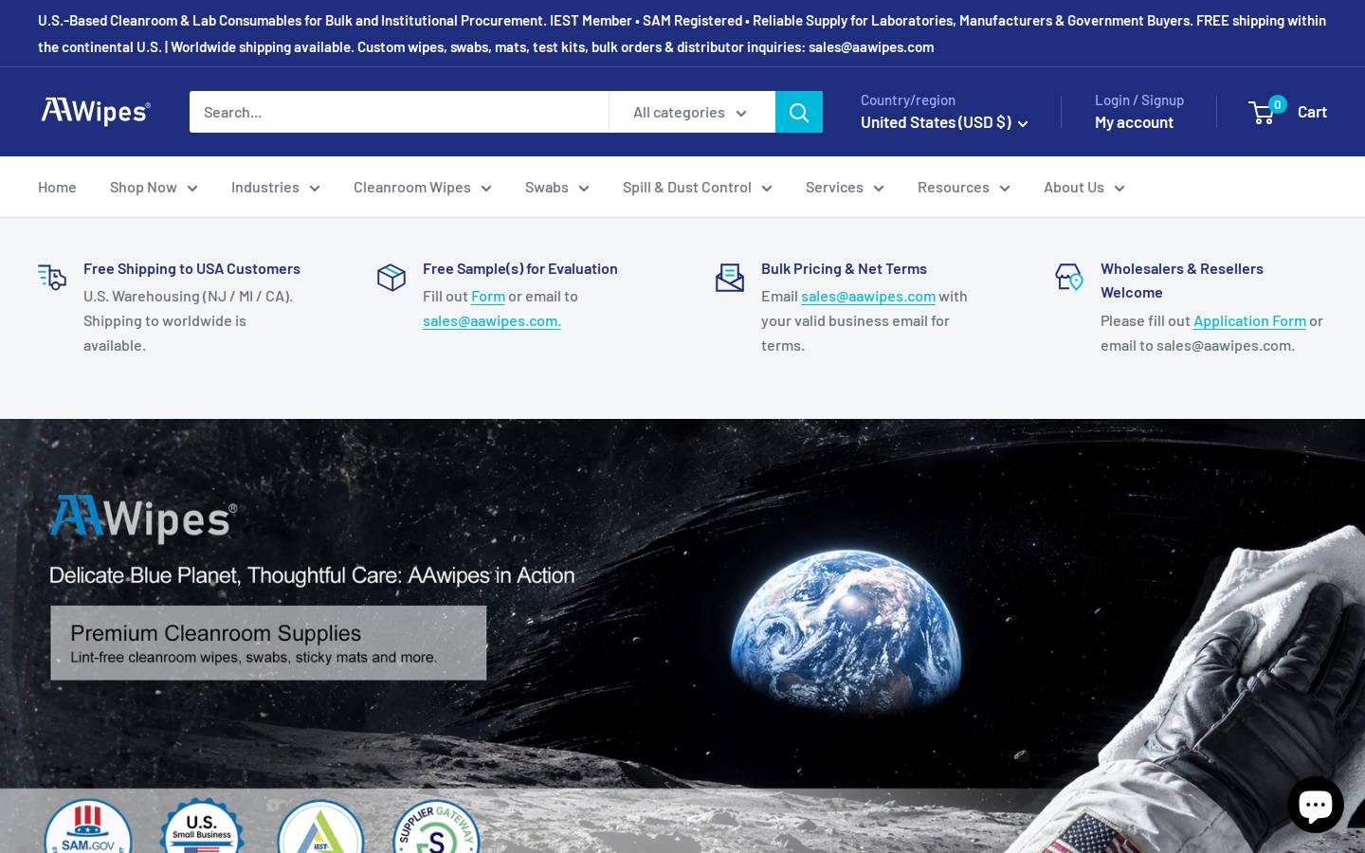Image resolution: width=1365 pixels, height=853 pixels.
Task: Click in the Search field
Action: pyautogui.click(x=399, y=112)
